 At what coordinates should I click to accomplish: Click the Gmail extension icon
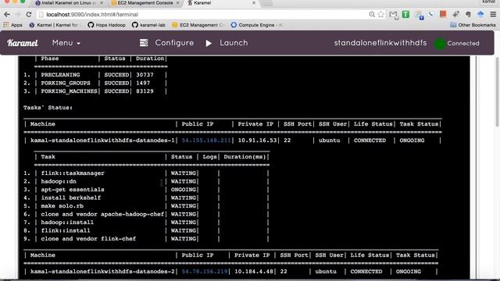click(x=394, y=15)
